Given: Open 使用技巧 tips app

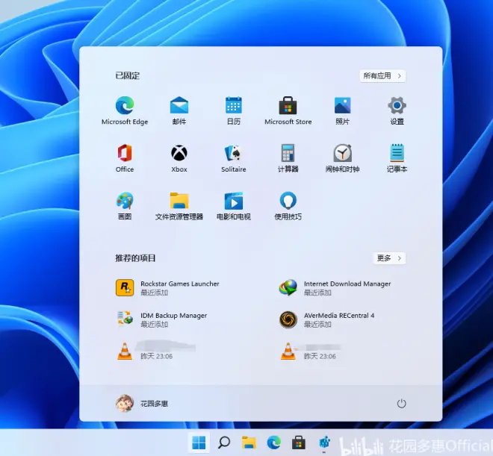Looking at the screenshot, I should pos(288,206).
